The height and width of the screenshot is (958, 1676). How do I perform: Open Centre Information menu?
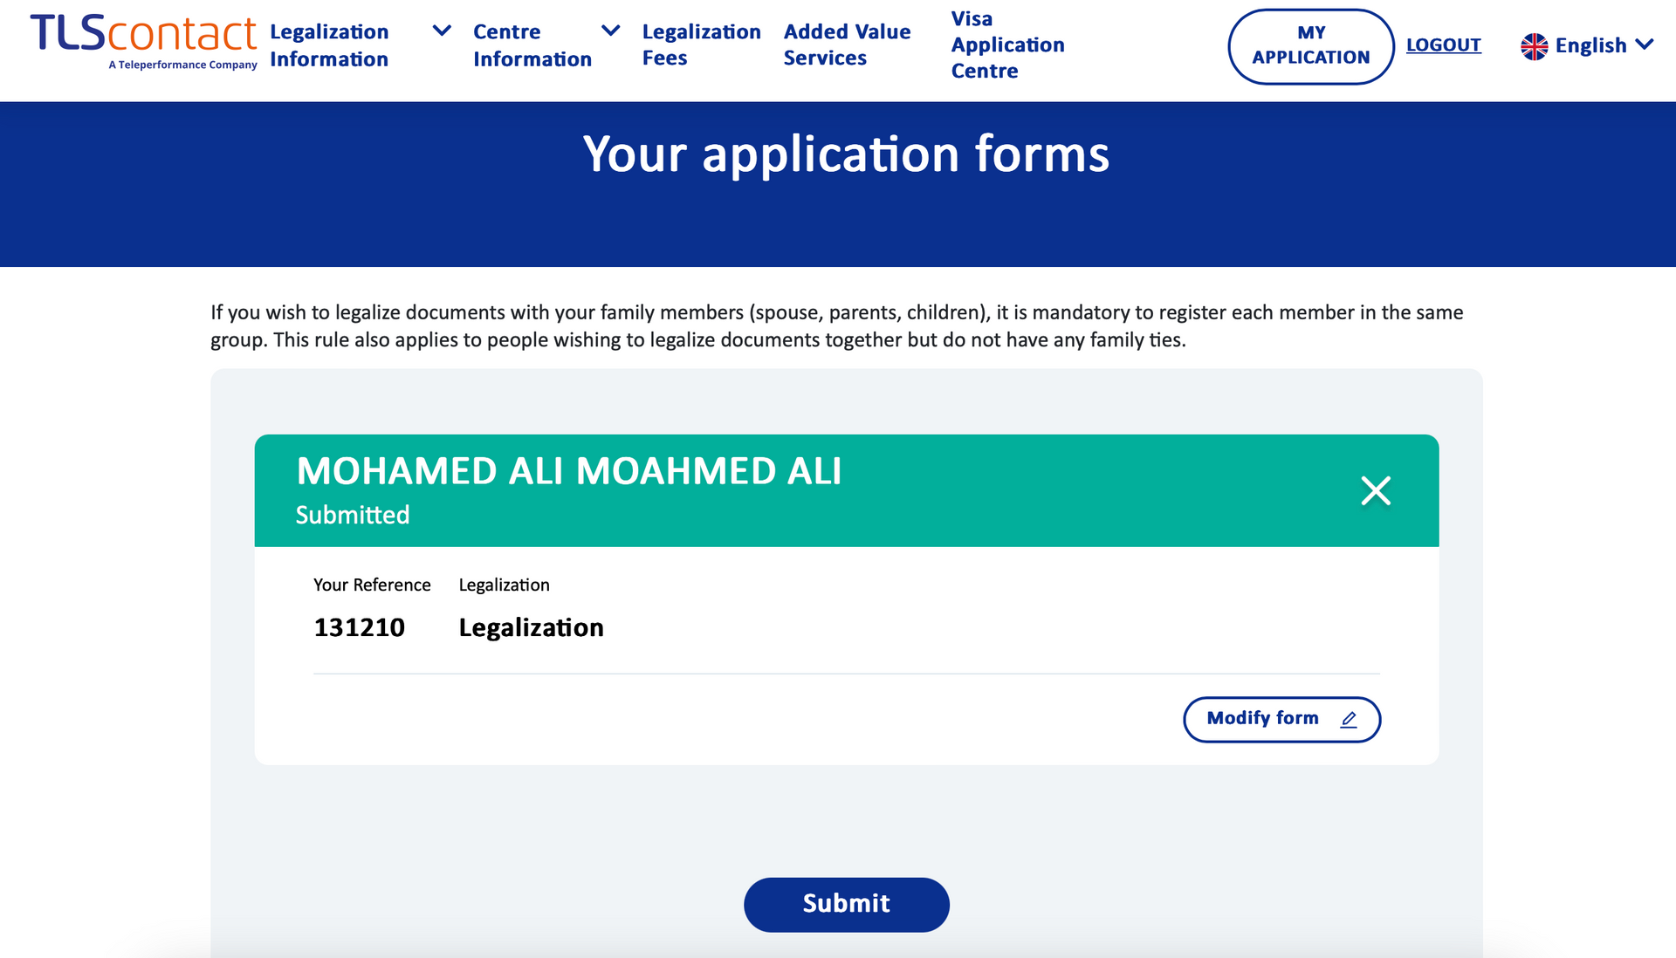pos(532,45)
